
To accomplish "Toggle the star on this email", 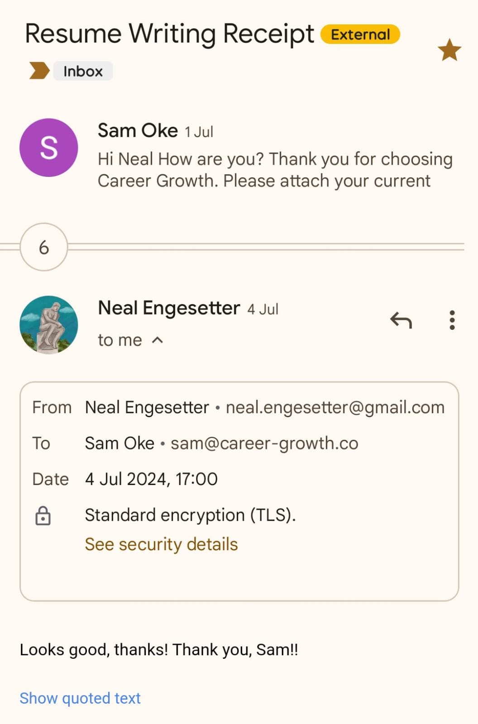I will (449, 50).
